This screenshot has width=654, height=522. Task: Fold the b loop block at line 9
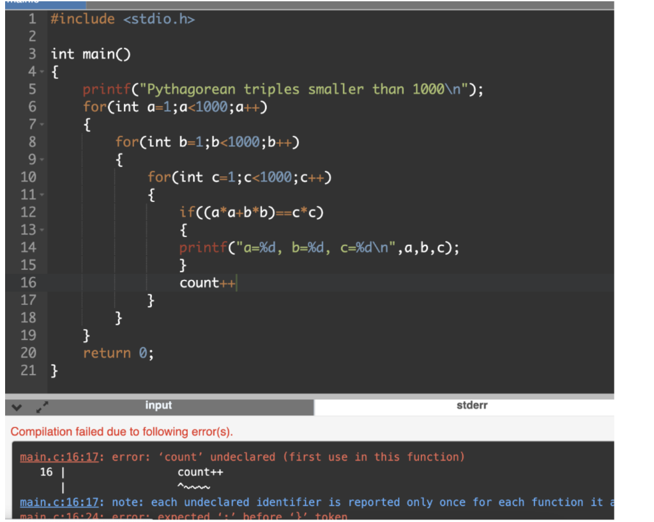pyautogui.click(x=42, y=159)
